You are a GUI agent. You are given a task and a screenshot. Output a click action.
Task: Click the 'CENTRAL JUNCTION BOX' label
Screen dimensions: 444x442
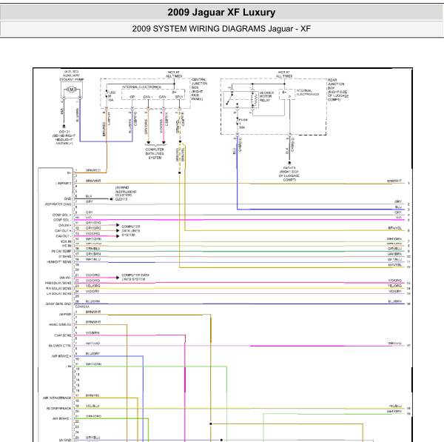point(199,84)
